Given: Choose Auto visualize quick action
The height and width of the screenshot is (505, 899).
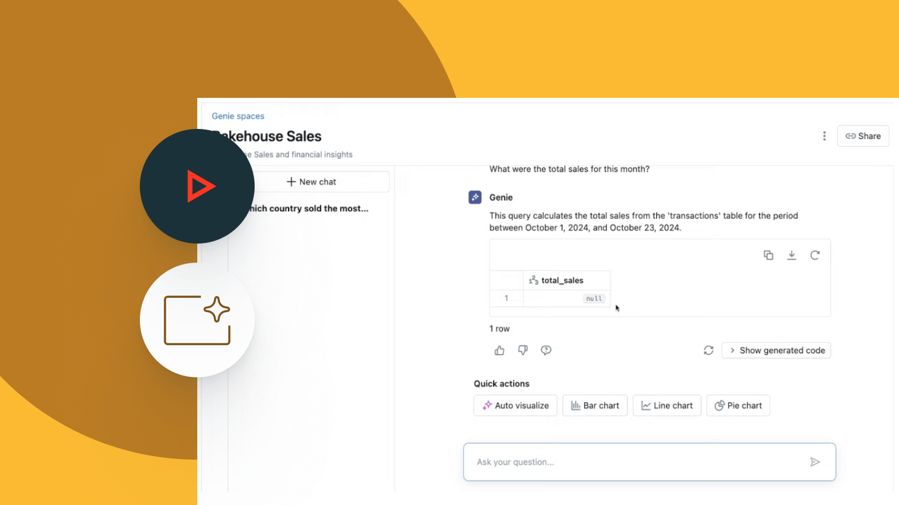Looking at the screenshot, I should click(x=515, y=405).
